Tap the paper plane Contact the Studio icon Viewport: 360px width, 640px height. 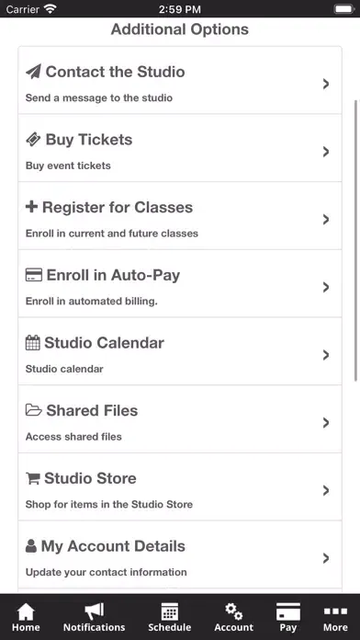(33, 72)
